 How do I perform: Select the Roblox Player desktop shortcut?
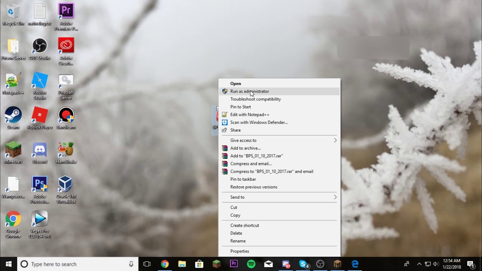(40, 118)
